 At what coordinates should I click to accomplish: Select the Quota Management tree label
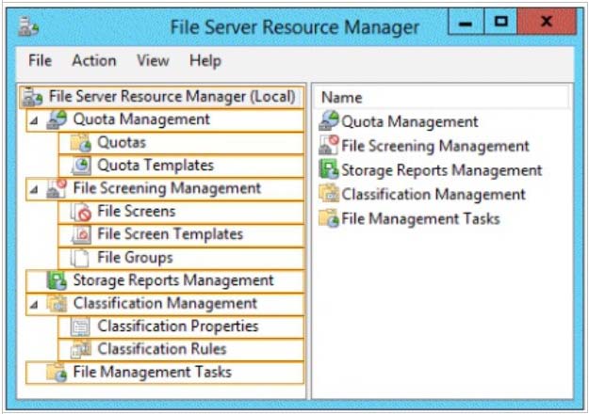click(141, 120)
